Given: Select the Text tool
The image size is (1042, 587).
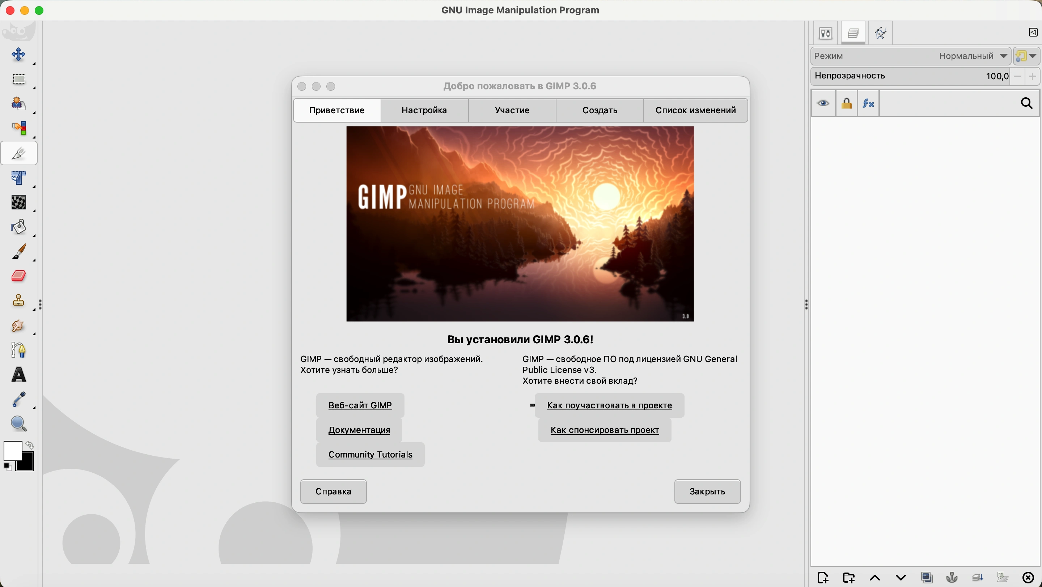Looking at the screenshot, I should pyautogui.click(x=18, y=375).
